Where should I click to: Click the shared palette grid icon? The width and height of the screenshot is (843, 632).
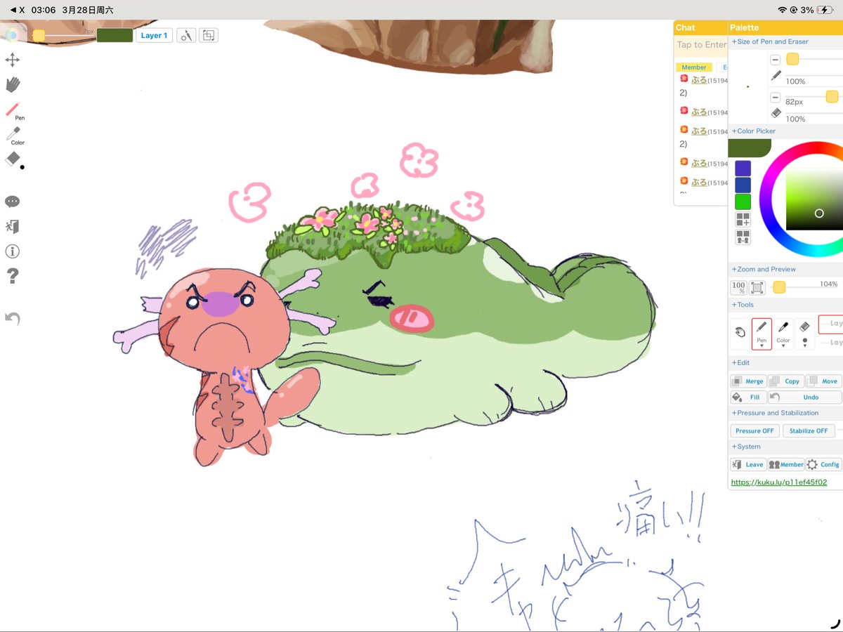[x=743, y=237]
